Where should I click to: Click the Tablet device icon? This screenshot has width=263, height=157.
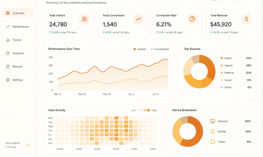[x=213, y=142]
